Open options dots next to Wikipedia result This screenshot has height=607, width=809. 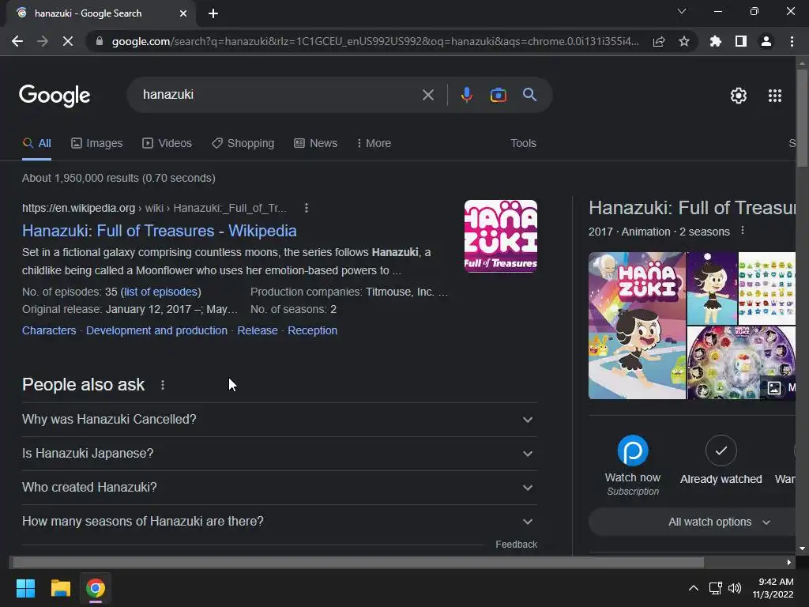coord(307,208)
